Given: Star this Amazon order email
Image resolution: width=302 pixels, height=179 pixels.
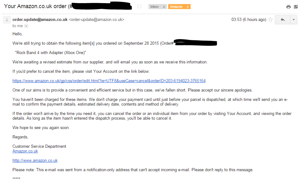Looking at the screenshot, I should click(x=270, y=19).
